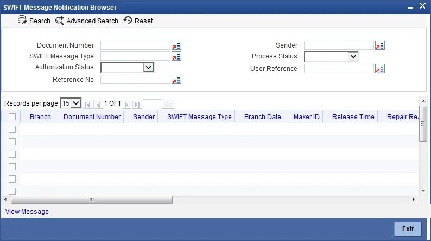Open the Reference No lookup icon
This screenshot has width=431, height=241.
pos(176,80)
